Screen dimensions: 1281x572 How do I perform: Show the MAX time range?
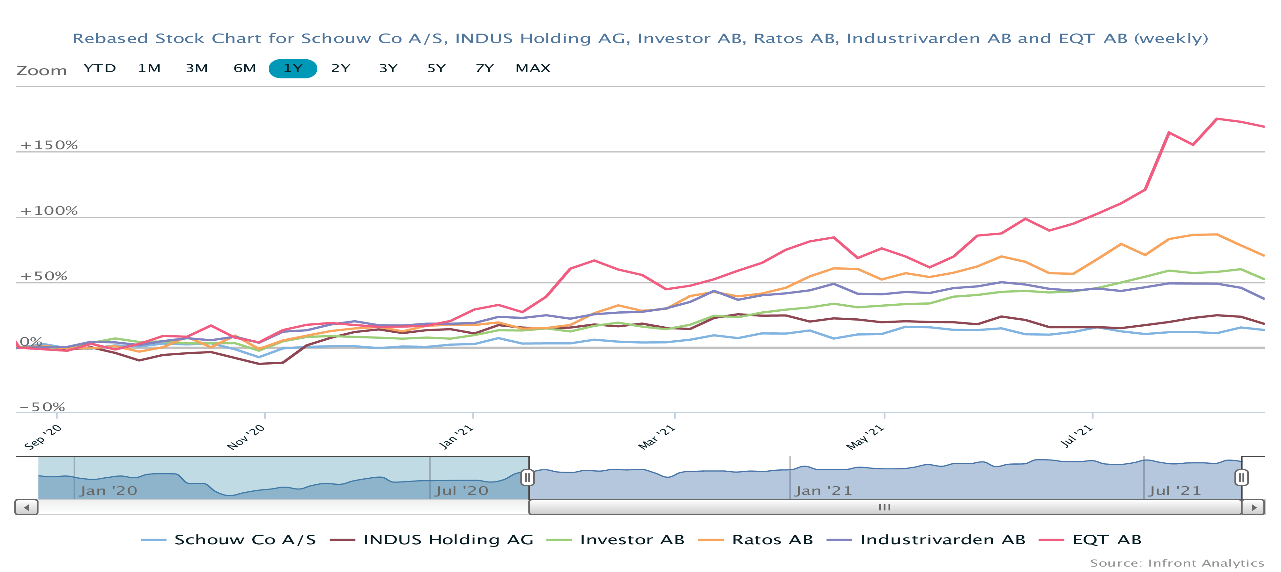[x=533, y=69]
